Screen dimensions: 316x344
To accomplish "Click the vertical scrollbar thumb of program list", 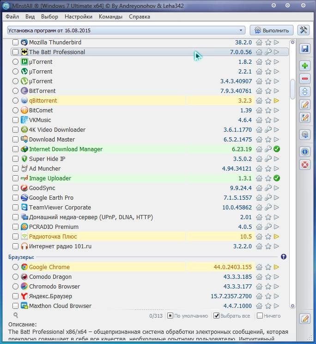I will click(292, 89).
